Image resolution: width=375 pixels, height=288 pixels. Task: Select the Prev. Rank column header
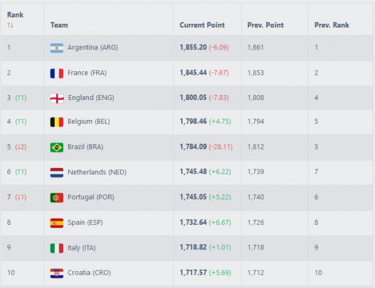[x=332, y=25]
